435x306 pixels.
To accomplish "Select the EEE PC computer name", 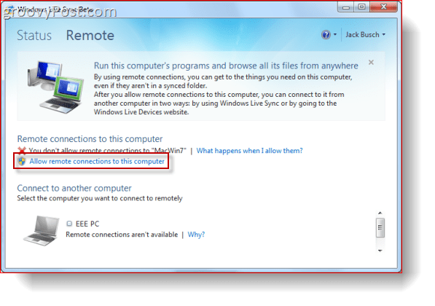I will tap(87, 224).
